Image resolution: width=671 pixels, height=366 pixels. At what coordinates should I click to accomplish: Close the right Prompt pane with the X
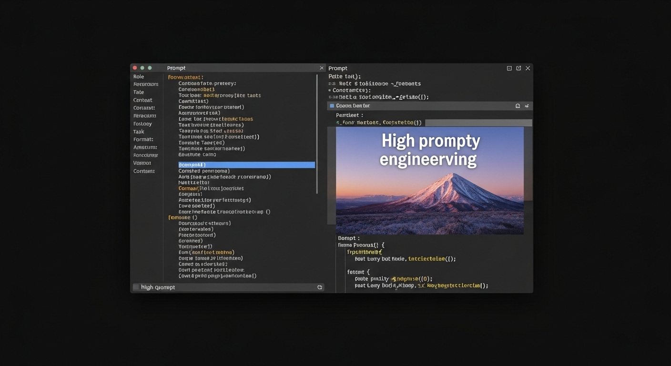point(528,68)
